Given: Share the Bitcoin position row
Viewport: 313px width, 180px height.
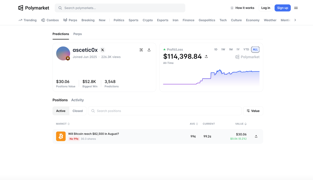Looking at the screenshot, I should click(x=256, y=136).
